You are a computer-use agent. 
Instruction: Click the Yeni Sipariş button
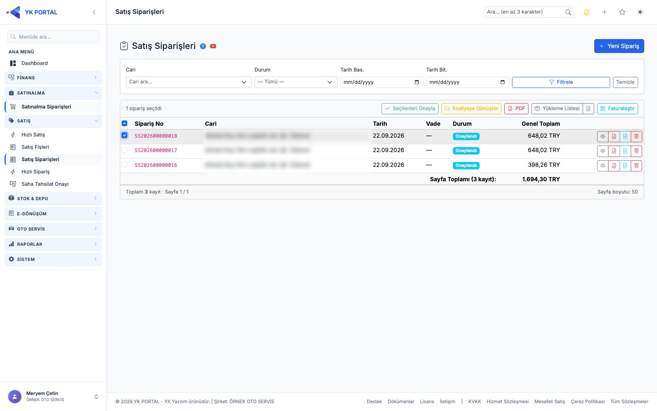tap(619, 46)
